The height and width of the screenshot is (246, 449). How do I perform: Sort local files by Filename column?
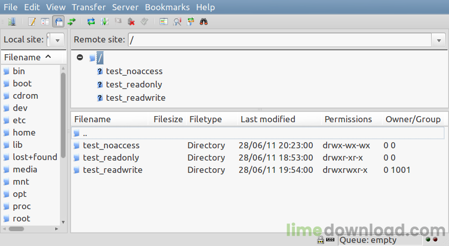coord(32,57)
